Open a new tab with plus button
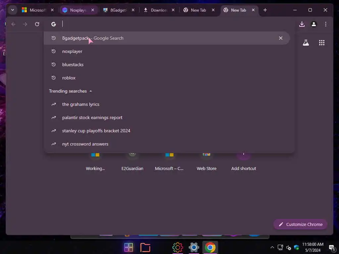 [265, 10]
